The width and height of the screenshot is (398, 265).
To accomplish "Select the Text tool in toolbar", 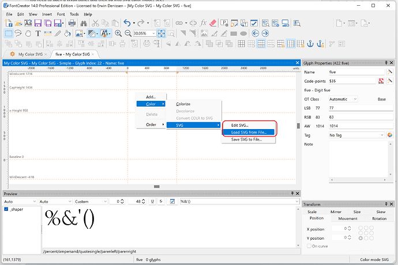I will [37, 33].
